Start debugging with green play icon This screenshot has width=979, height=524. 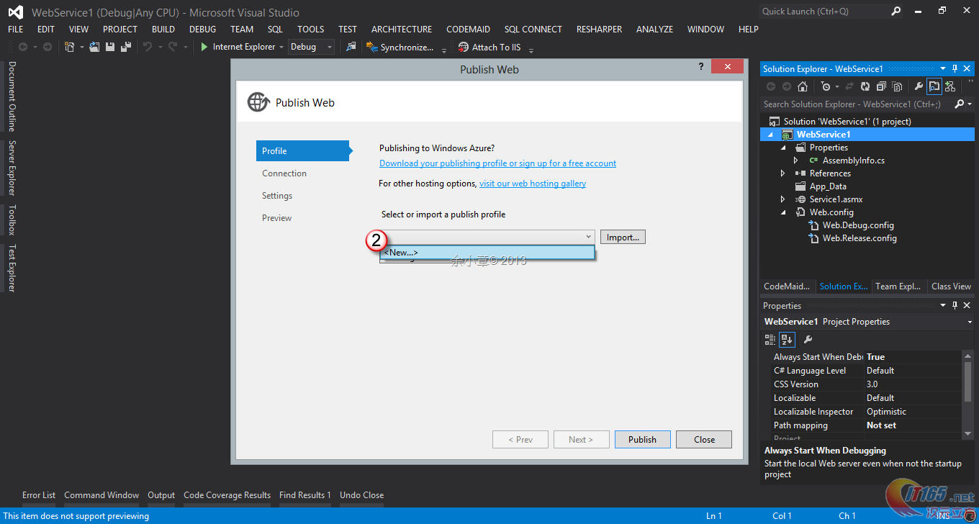pos(204,47)
